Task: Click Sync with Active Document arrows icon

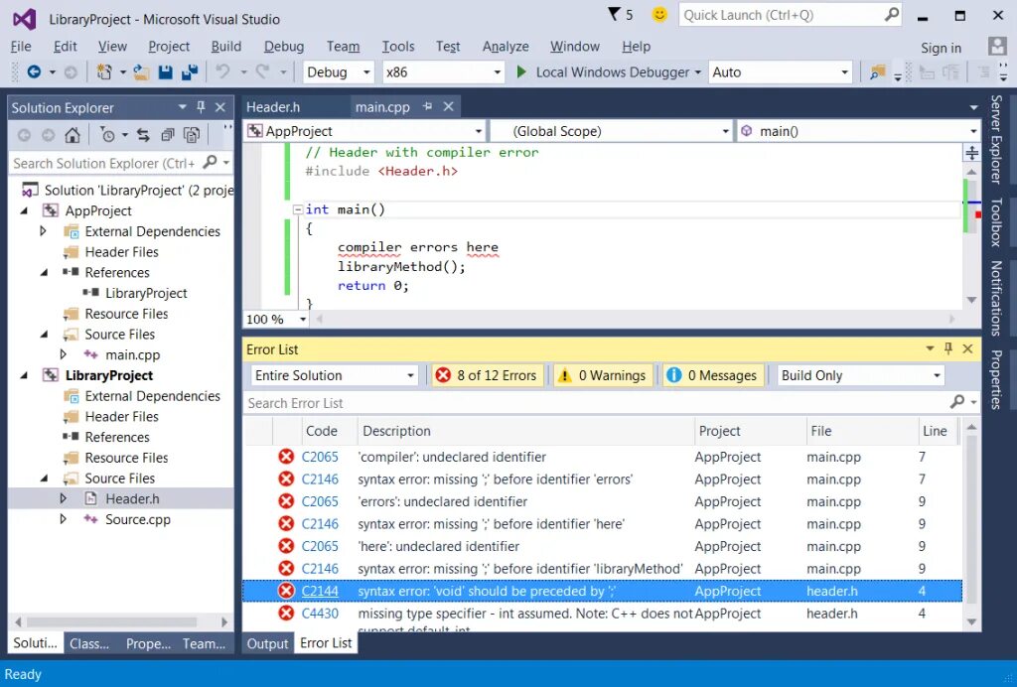Action: (x=143, y=135)
